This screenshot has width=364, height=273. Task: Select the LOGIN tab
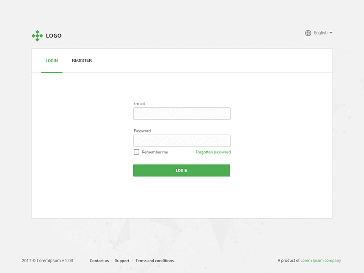[x=51, y=60]
